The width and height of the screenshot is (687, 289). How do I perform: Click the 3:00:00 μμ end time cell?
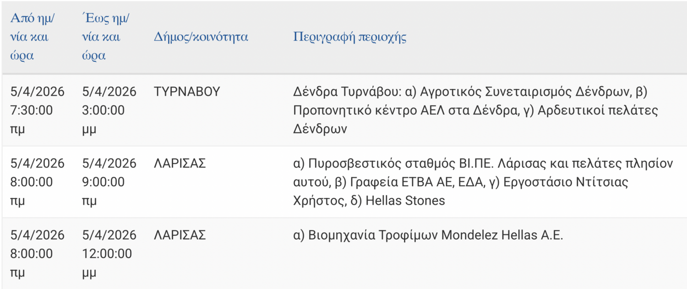pos(104,110)
